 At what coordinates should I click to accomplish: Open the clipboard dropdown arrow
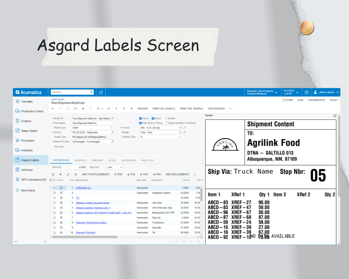[x=102, y=108]
